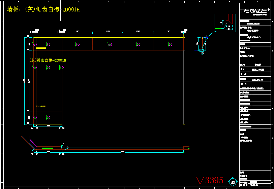Select the TRE GAZZE logo in title block

253,11
